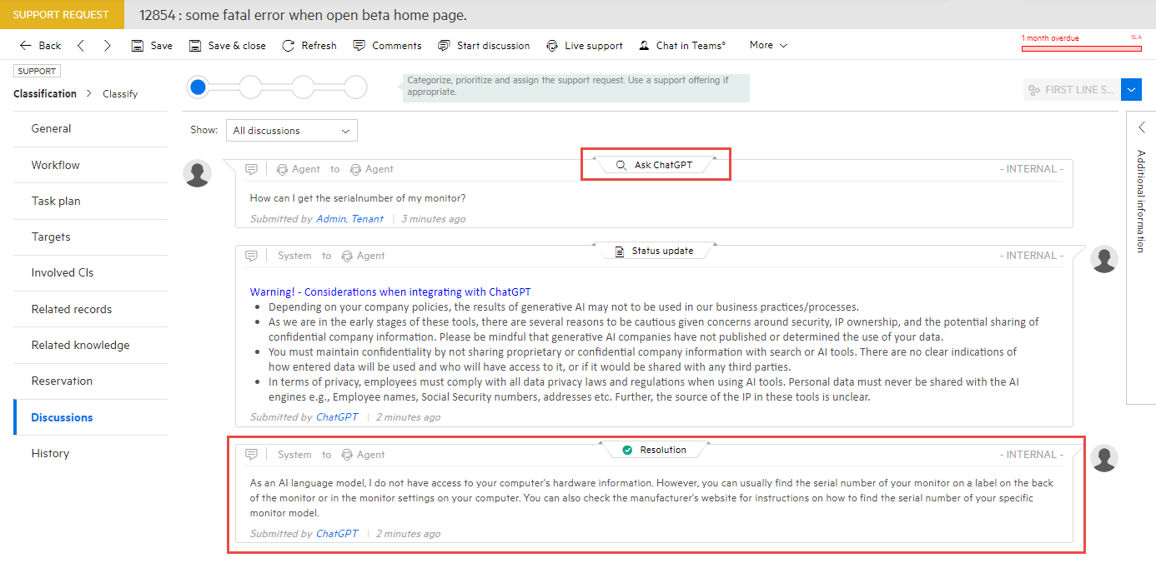1156x568 pixels.
Task: Expand the FIRST LINE S... assignment dropdown
Action: 1131,89
